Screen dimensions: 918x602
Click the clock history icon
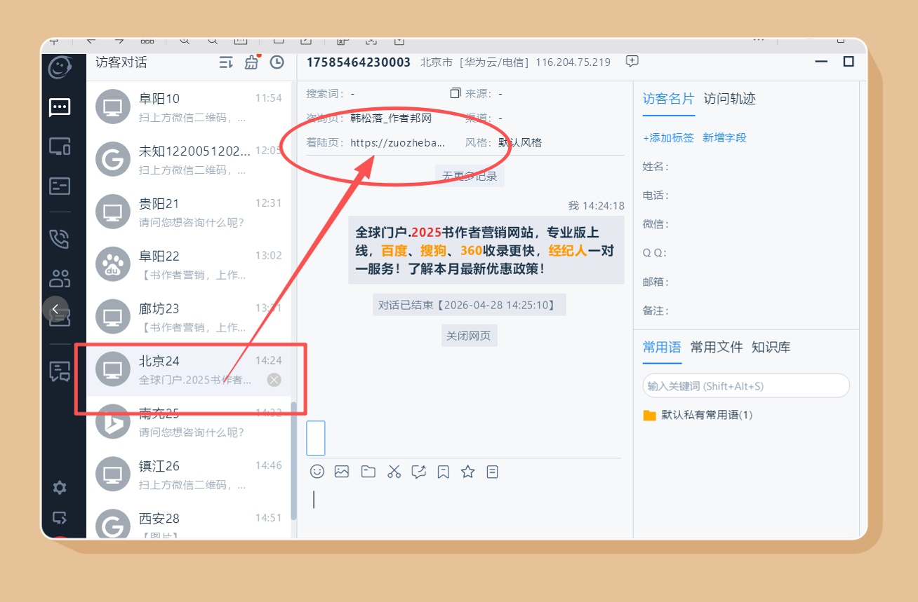coord(277,62)
